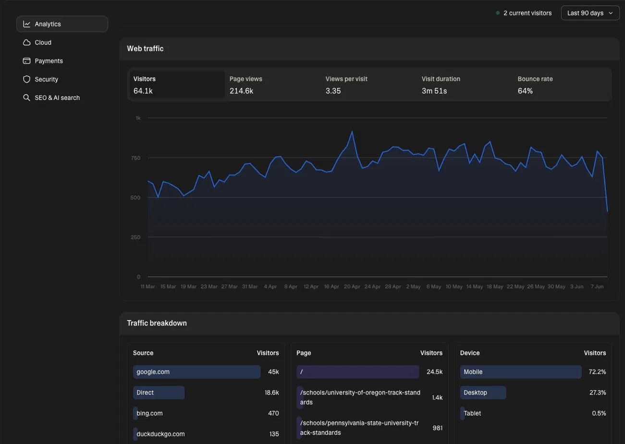Click the Cloud icon in sidebar
The height and width of the screenshot is (444, 625).
click(x=27, y=42)
